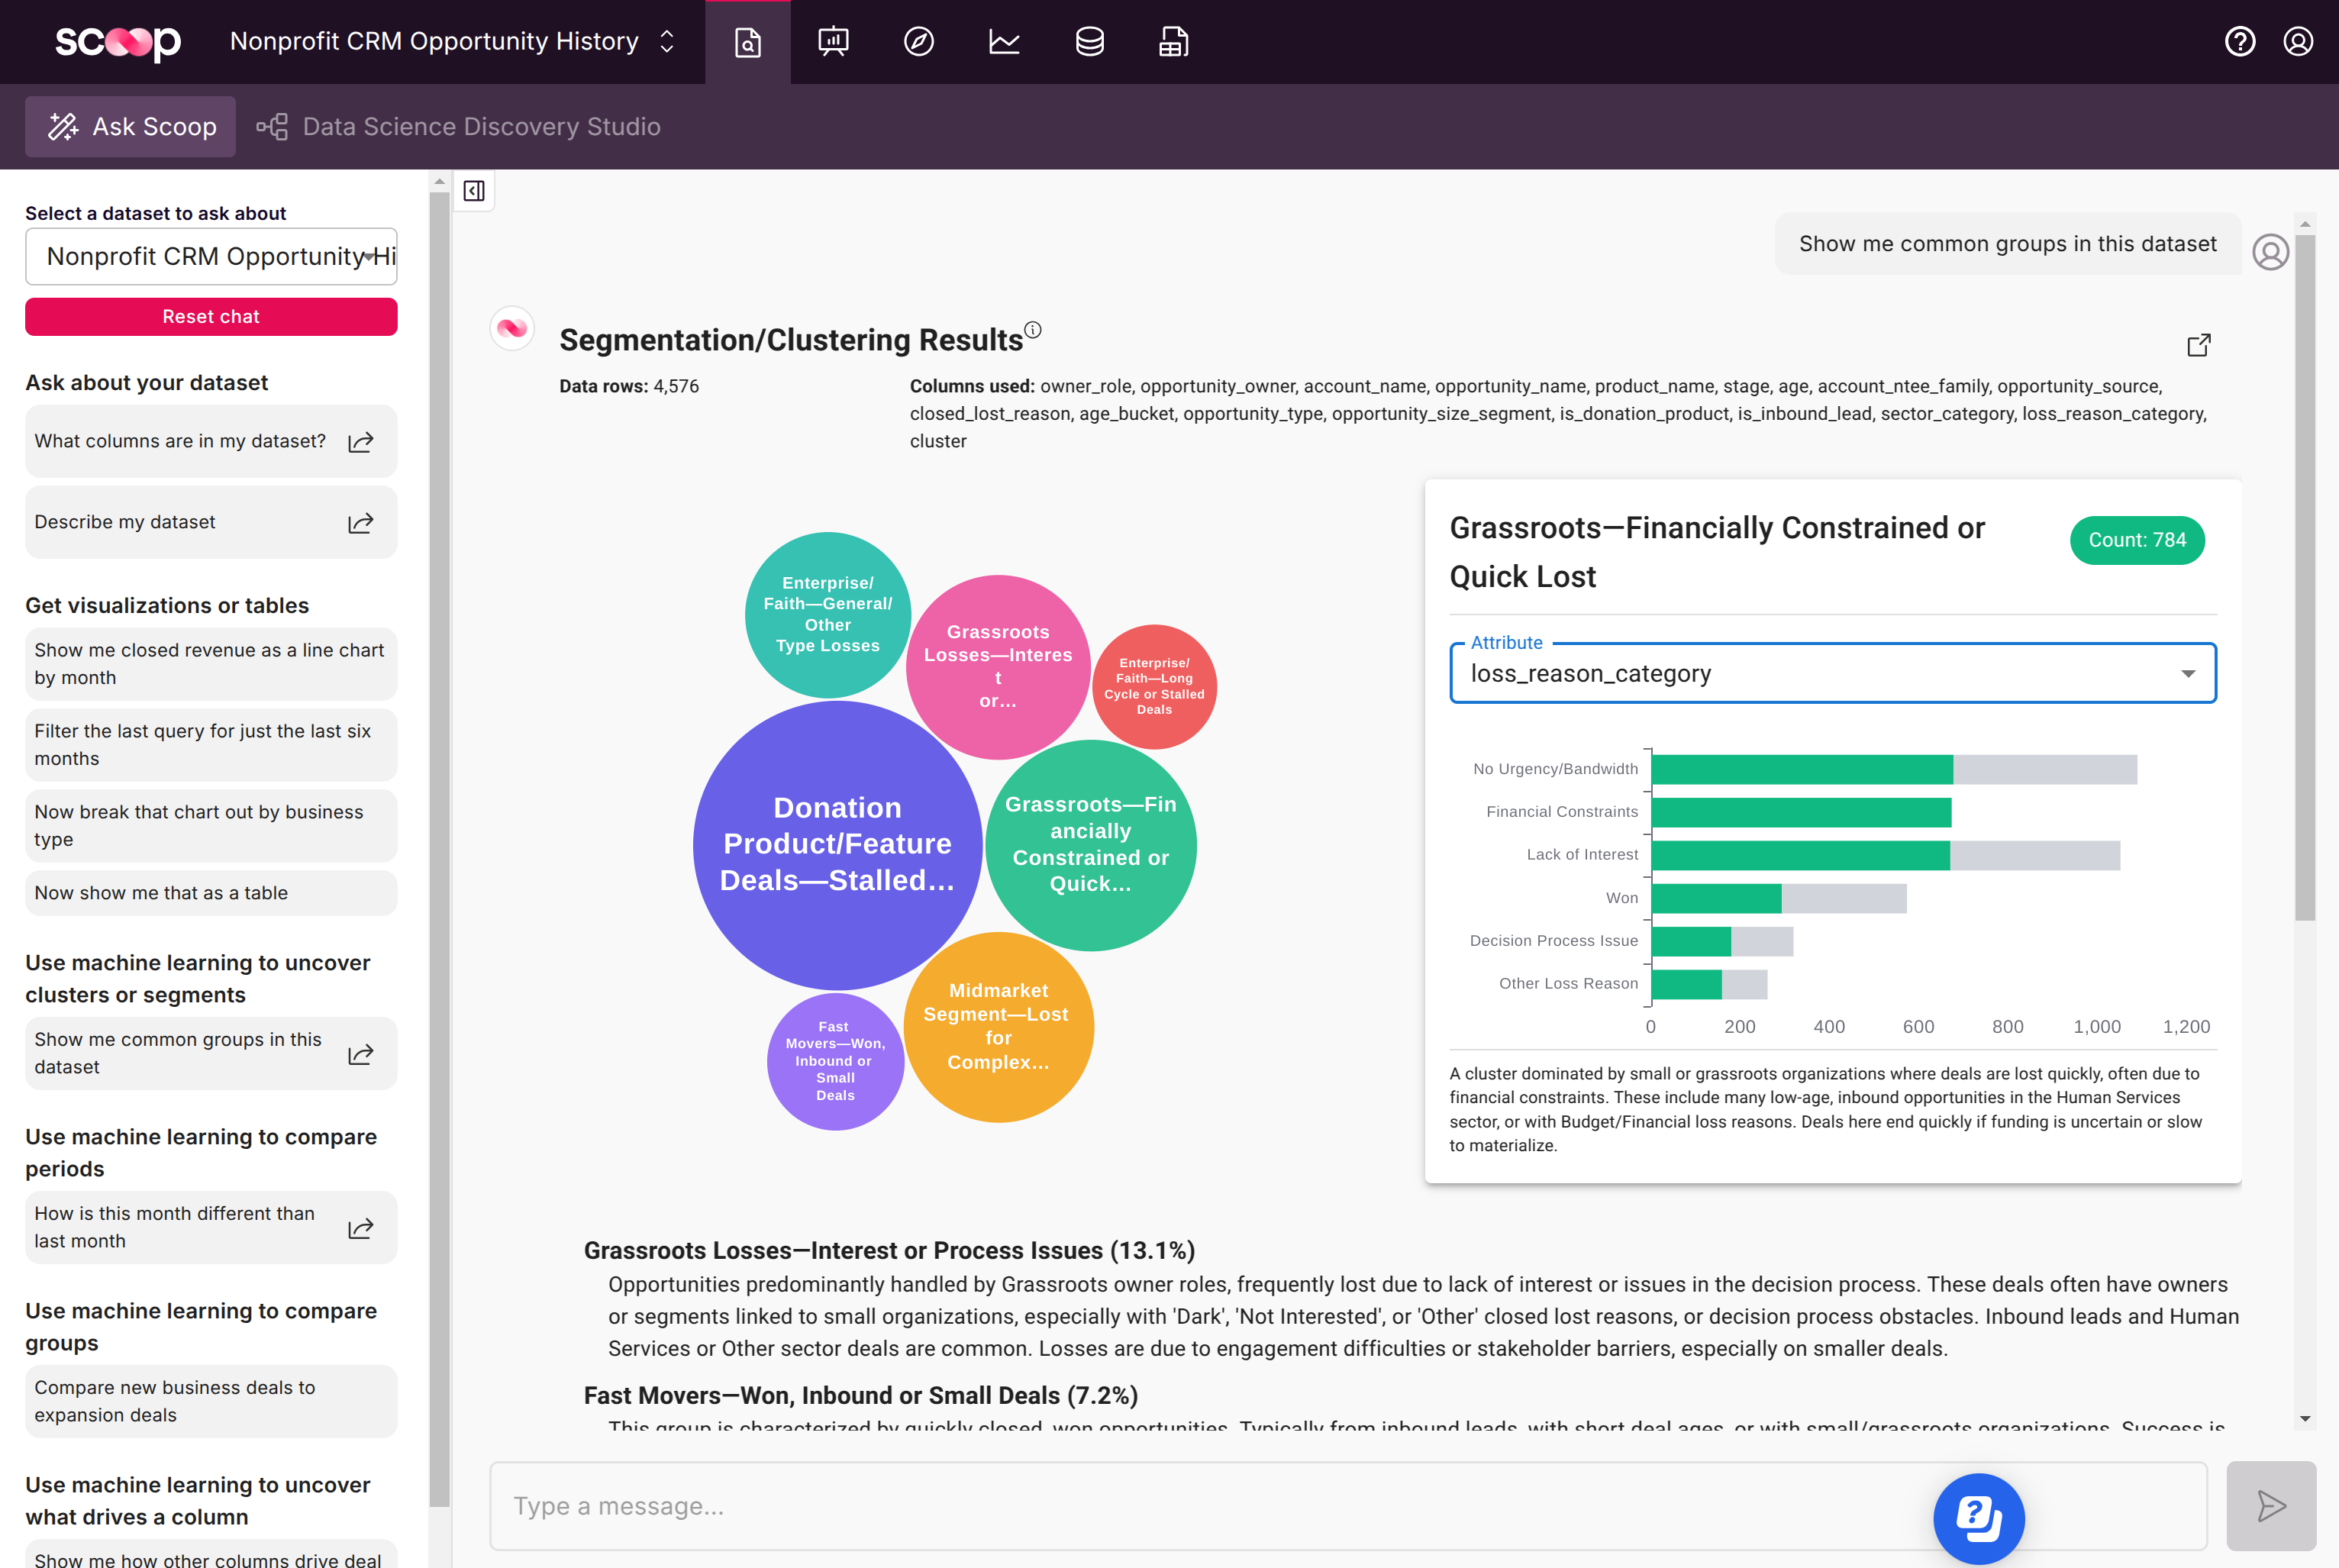
Task: Open the dataset switcher beside the title
Action: pyautogui.click(x=666, y=41)
